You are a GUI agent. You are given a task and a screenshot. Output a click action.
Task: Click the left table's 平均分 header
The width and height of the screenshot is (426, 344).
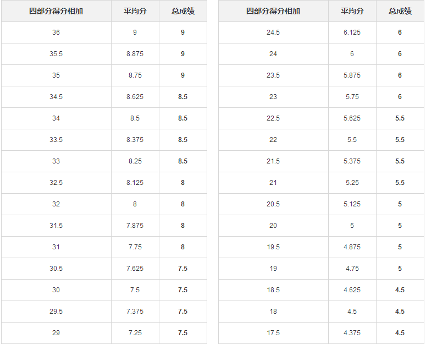(x=135, y=11)
